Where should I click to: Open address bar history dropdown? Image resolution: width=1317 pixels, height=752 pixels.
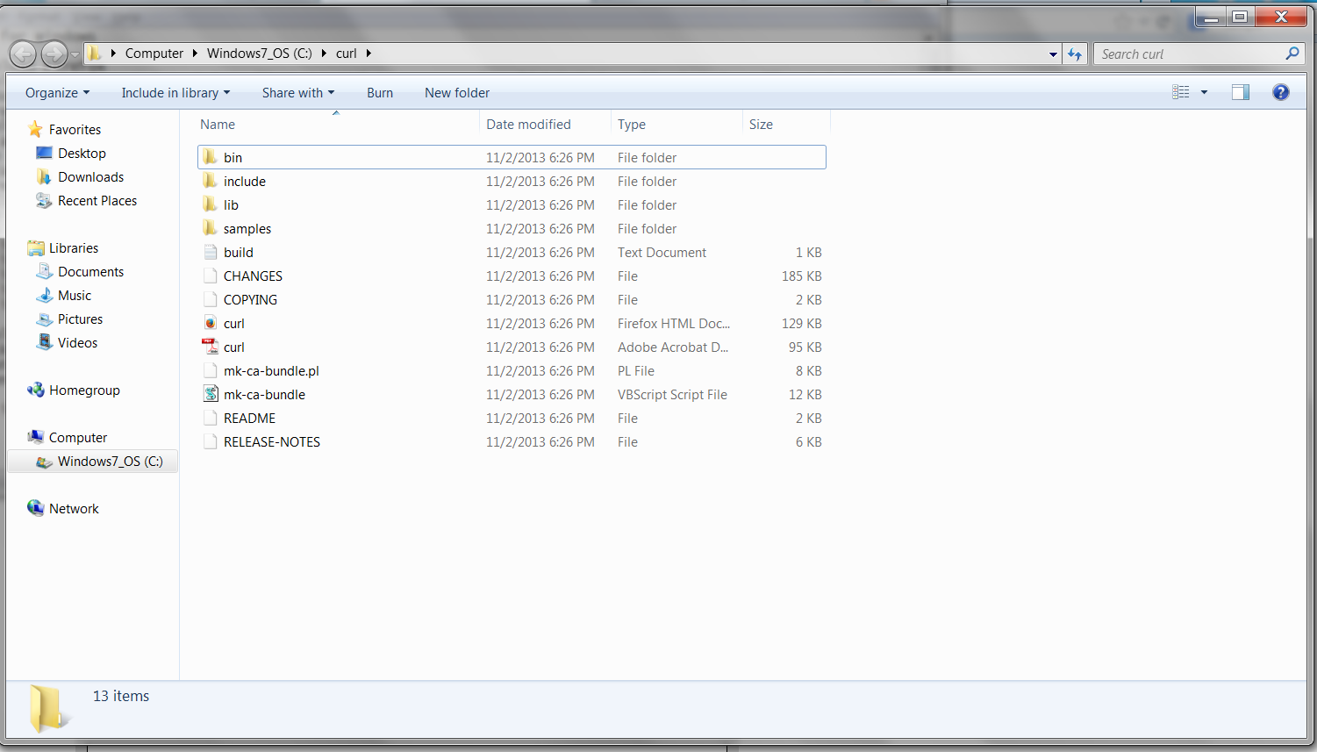(1053, 54)
